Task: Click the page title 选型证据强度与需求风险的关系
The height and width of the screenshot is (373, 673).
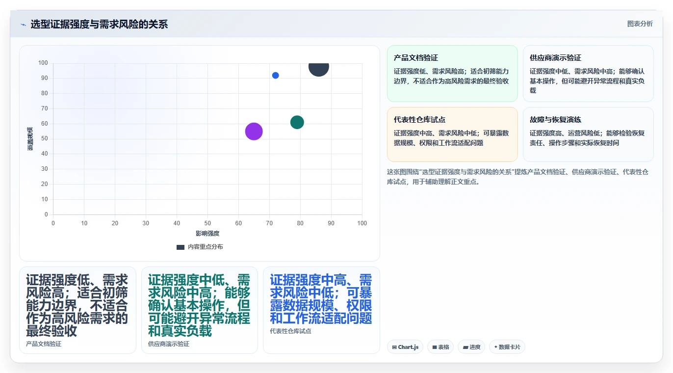Action: click(x=99, y=24)
